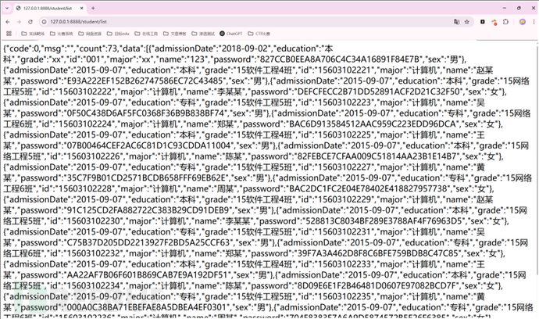539x319 pixels.
Task: Click password 39F7A3A462D8F8C6BFE759BDB8C47C85
Action: (378, 253)
